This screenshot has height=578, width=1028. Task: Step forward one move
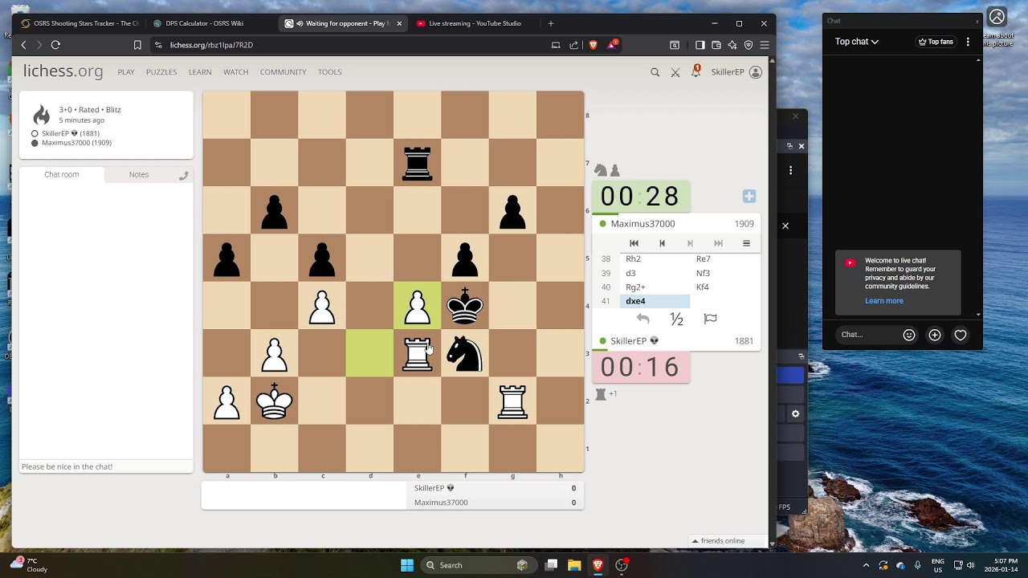(x=690, y=243)
